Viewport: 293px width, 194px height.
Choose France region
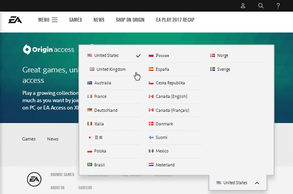[114, 96]
